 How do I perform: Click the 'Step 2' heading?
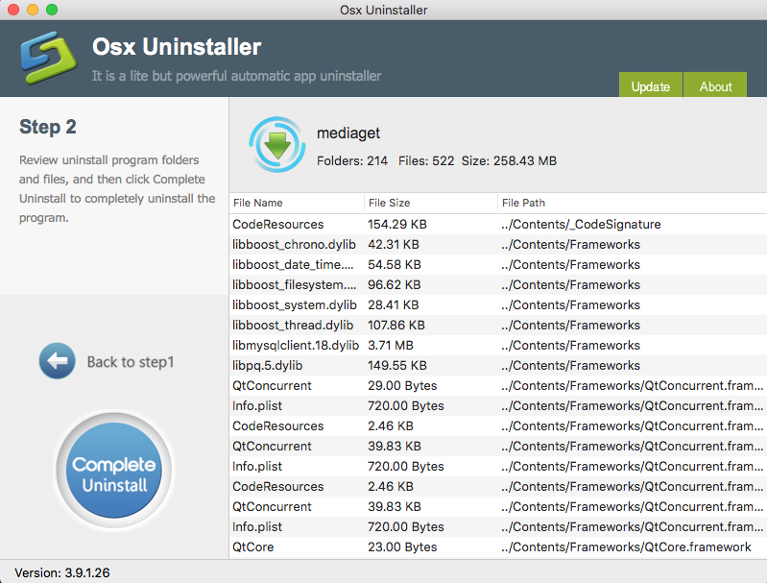click(48, 127)
